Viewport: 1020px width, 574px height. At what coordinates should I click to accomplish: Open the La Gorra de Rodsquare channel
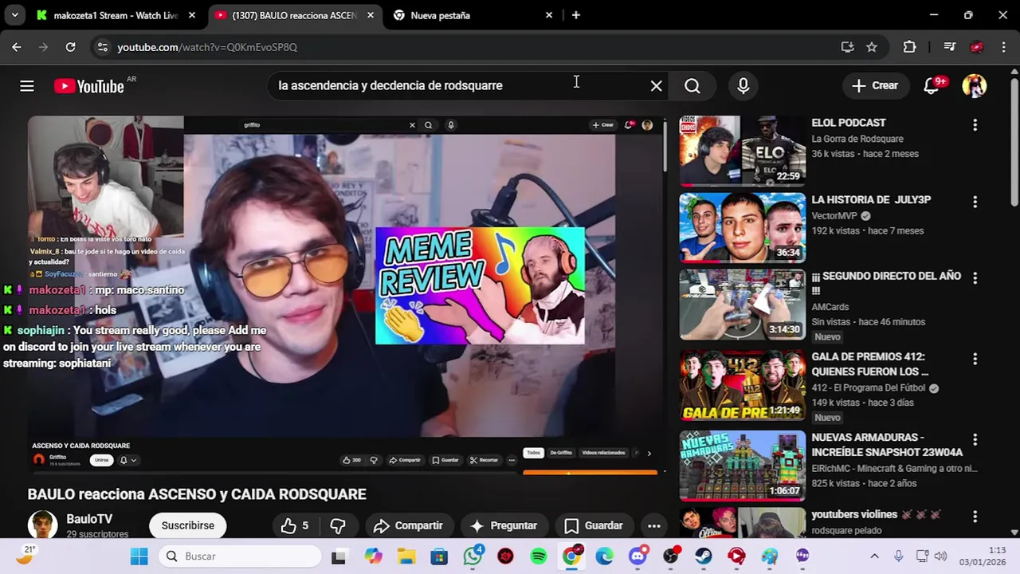click(x=857, y=139)
